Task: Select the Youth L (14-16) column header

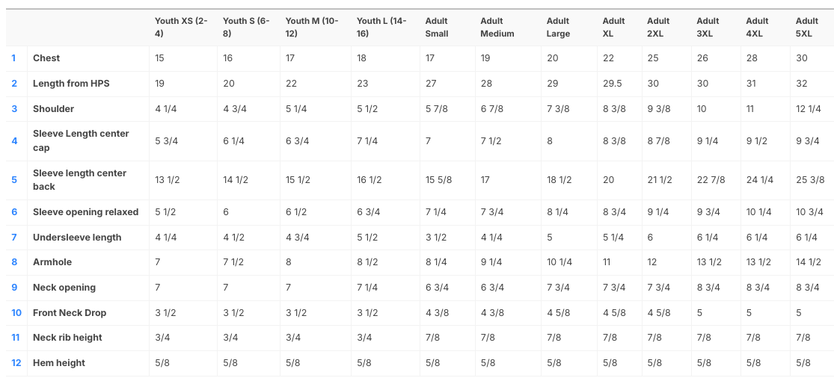Action: coord(381,28)
